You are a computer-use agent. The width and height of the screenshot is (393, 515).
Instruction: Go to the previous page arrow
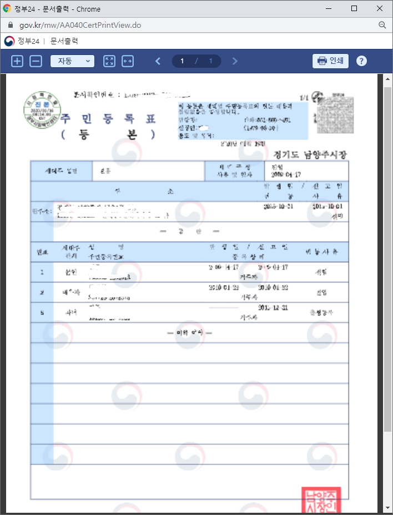coord(158,61)
